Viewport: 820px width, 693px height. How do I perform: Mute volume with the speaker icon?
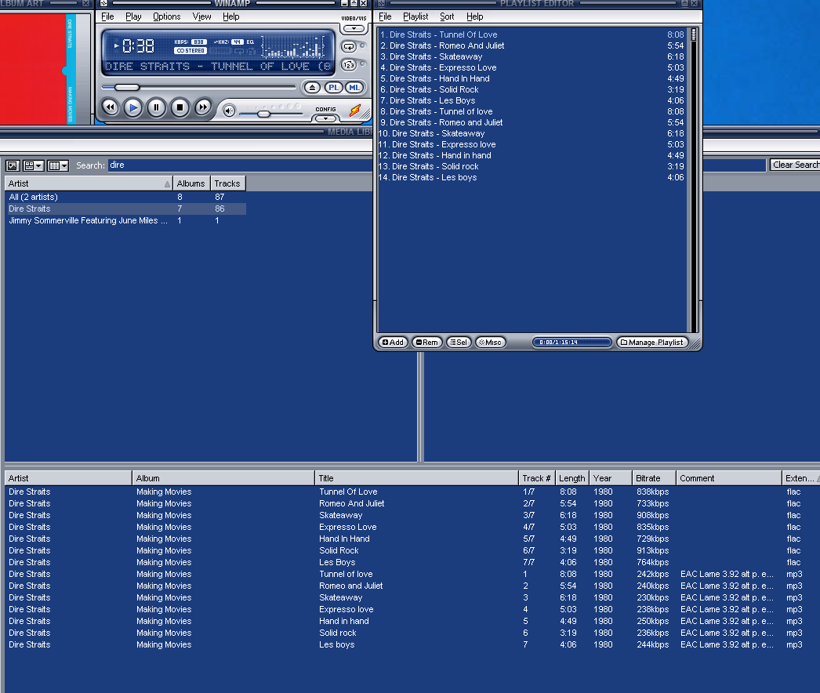point(229,111)
